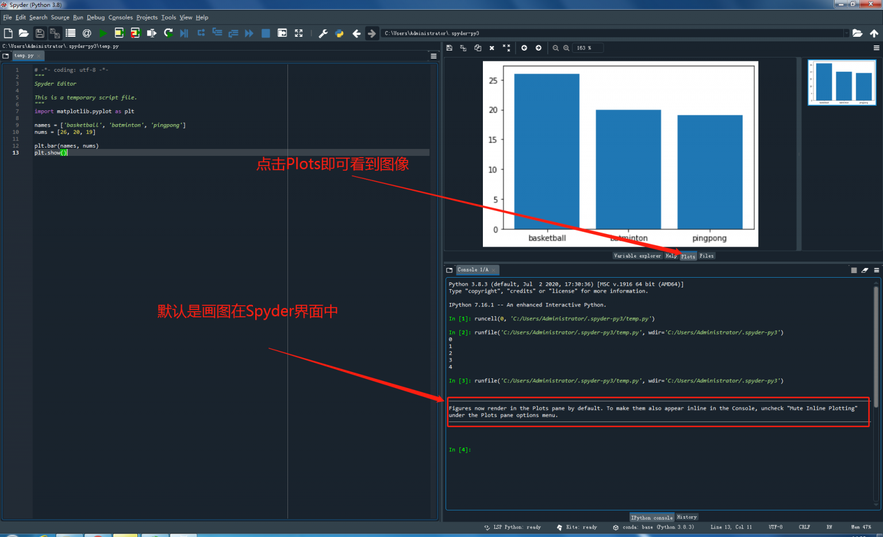Click the new file icon in toolbar
The image size is (883, 537).
click(x=8, y=33)
